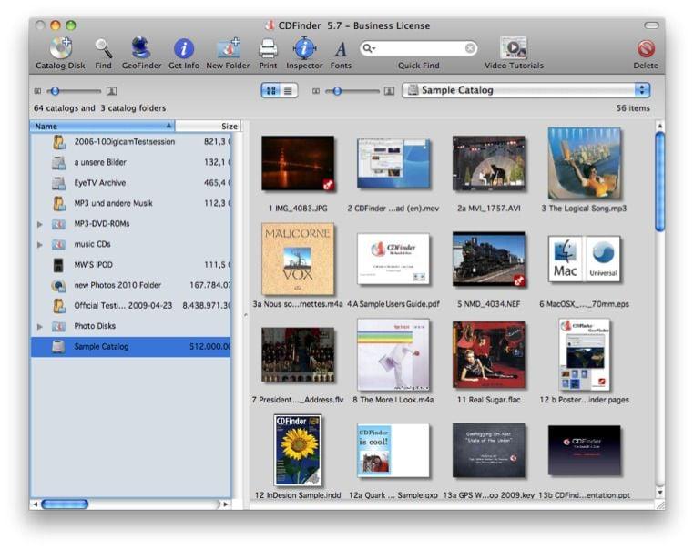694x550 pixels.
Task: Select the 11 Real Sugar.flac thumbnail
Action: tap(489, 355)
